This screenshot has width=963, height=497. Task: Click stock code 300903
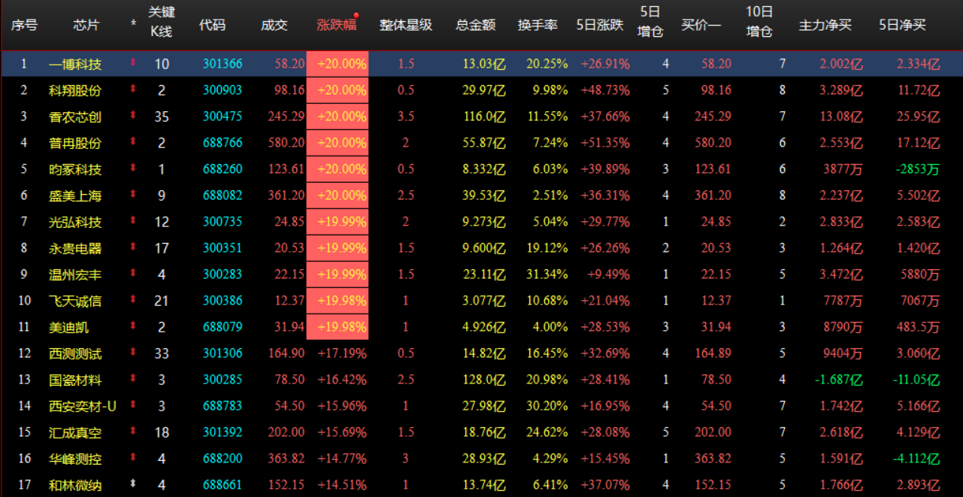click(223, 90)
